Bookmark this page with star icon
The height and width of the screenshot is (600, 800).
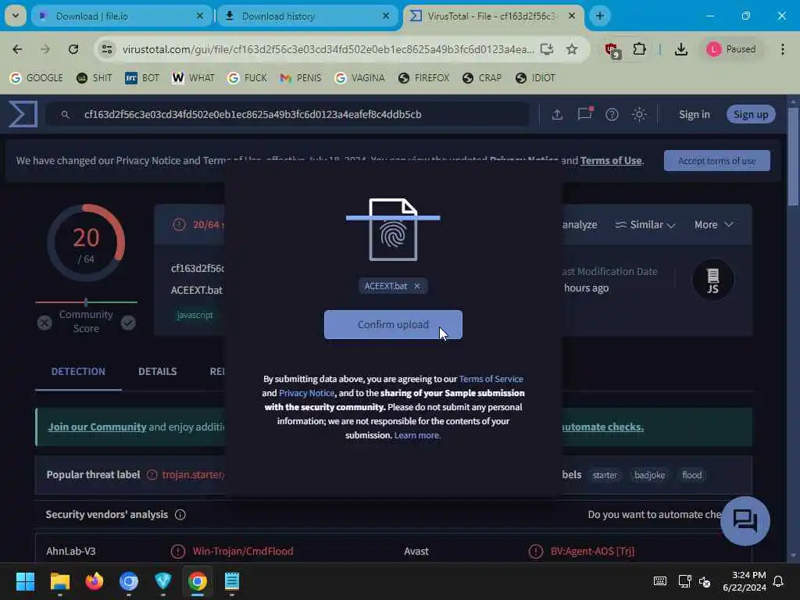(571, 49)
